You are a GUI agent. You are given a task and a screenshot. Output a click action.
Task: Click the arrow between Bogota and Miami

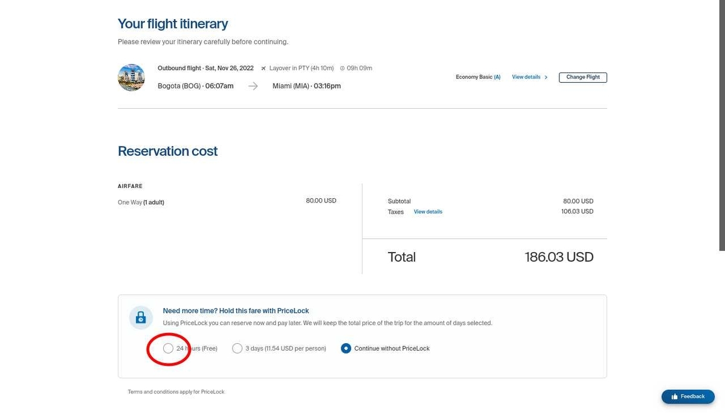pos(253,86)
